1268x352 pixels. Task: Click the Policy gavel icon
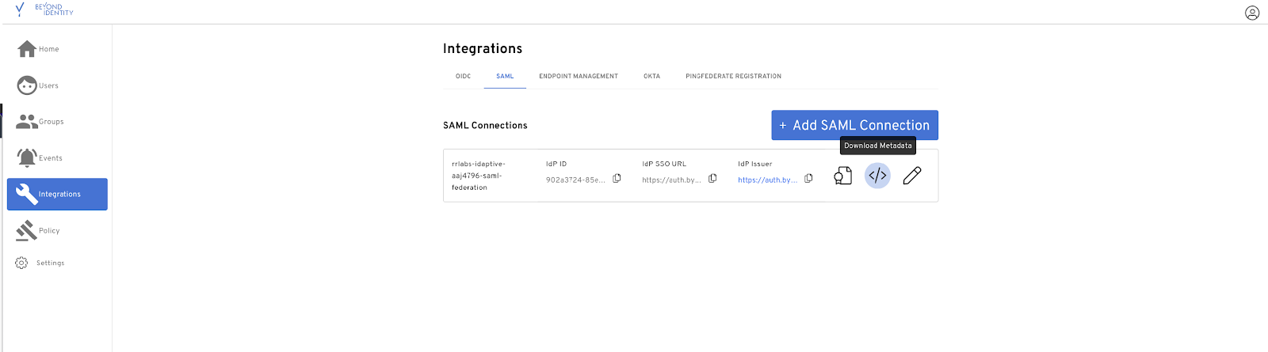[27, 230]
